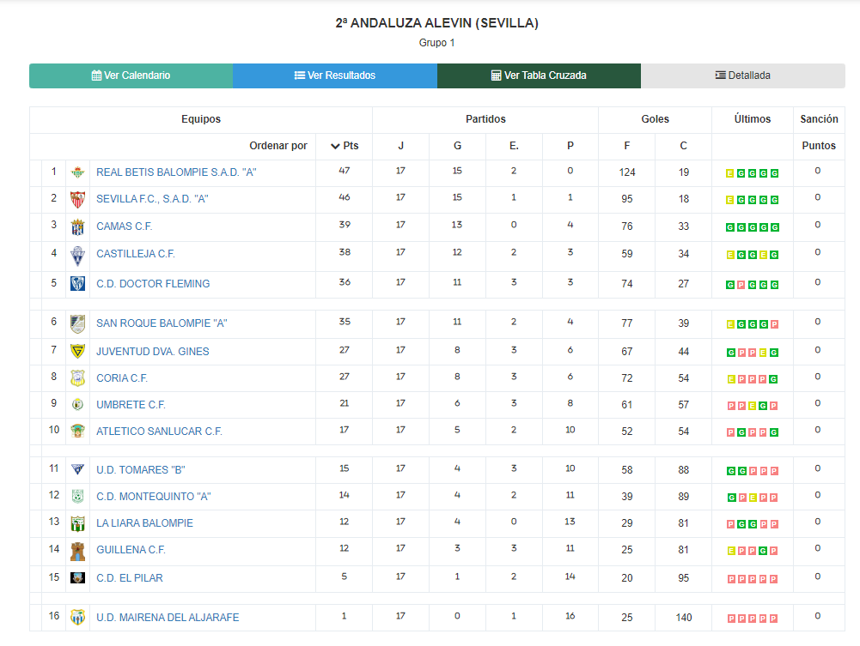Image resolution: width=860 pixels, height=646 pixels.
Task: Click the Ordenar por label
Action: click(278, 146)
